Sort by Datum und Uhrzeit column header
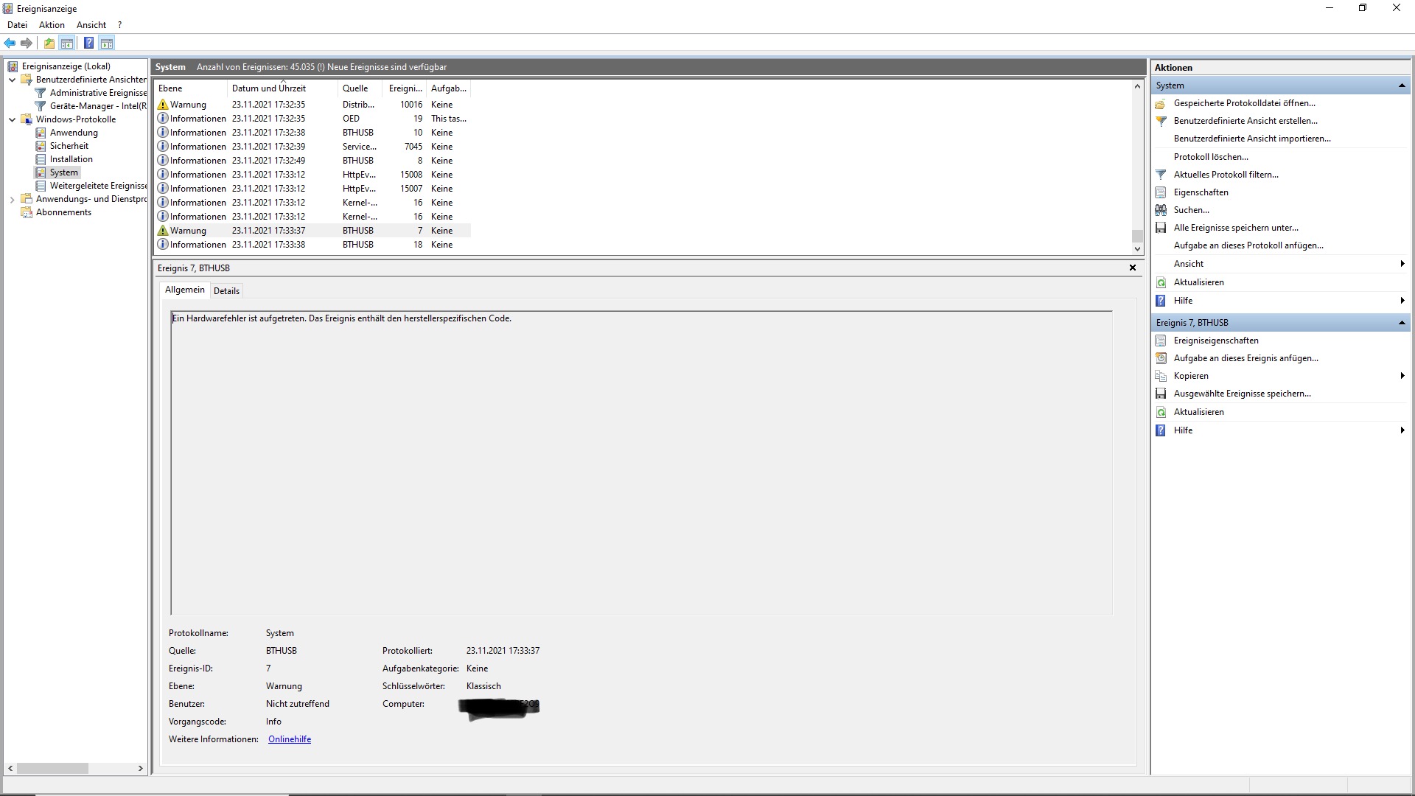Viewport: 1415px width, 796px height. tap(268, 88)
